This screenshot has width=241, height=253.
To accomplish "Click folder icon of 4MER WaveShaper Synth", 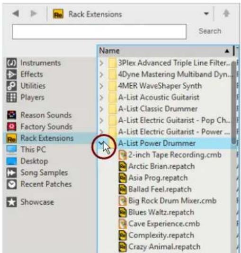I will coord(112,86).
